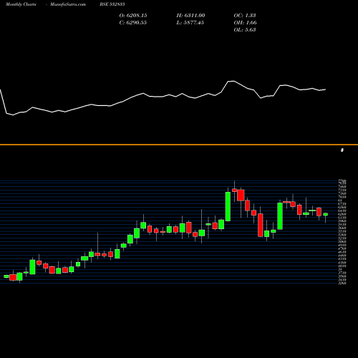Select the low value L: 5877.45
Screen dimensions: 358x358
click(x=190, y=23)
